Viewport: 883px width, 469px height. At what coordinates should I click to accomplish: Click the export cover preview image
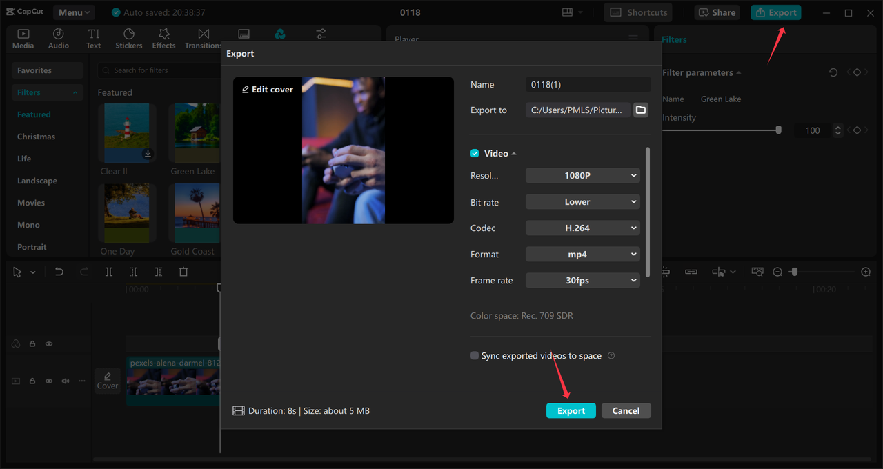344,150
